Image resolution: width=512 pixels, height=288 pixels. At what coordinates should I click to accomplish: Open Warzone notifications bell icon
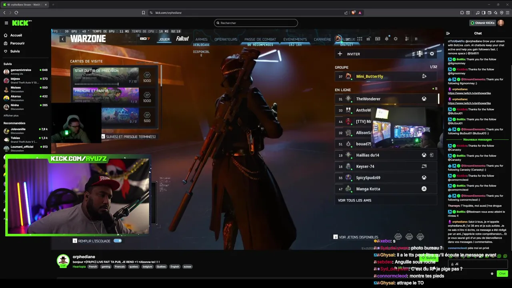(386, 39)
